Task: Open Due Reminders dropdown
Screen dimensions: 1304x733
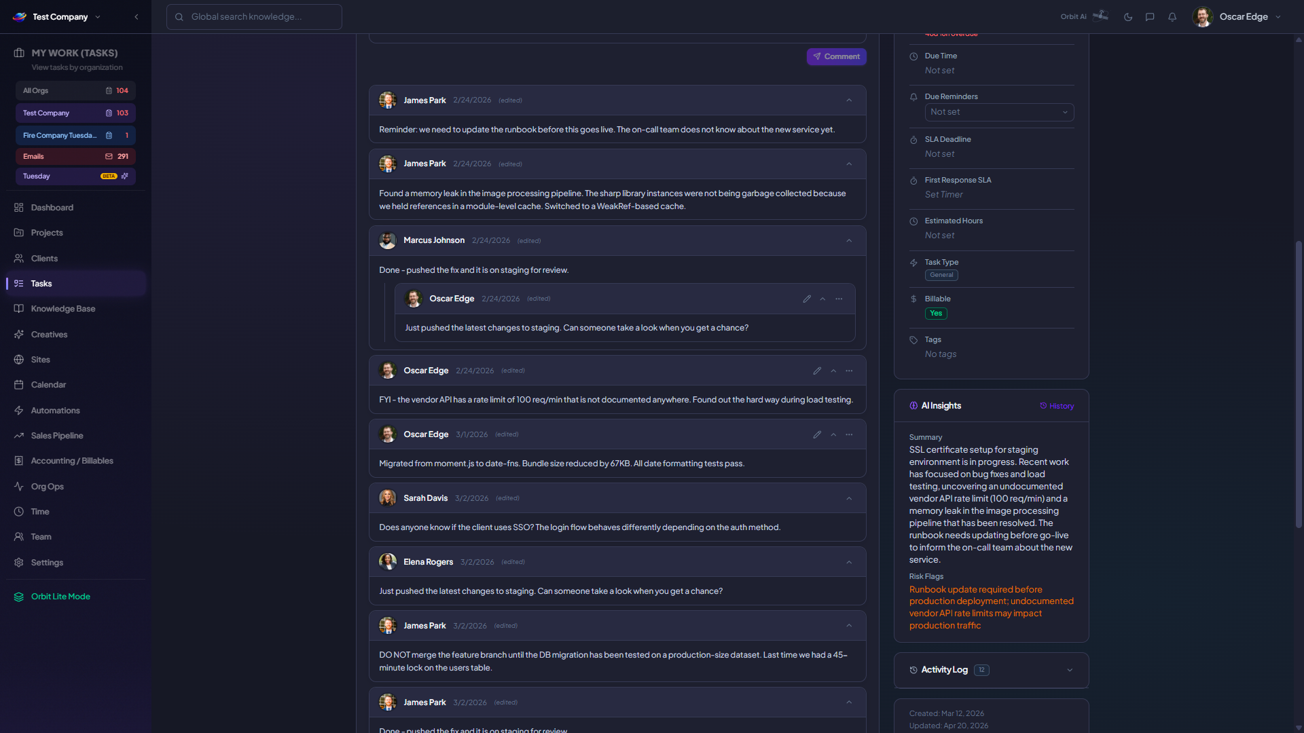Action: click(x=999, y=112)
